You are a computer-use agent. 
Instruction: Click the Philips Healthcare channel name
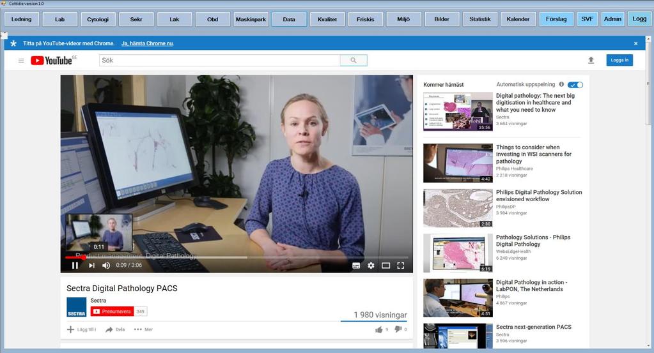click(514, 169)
